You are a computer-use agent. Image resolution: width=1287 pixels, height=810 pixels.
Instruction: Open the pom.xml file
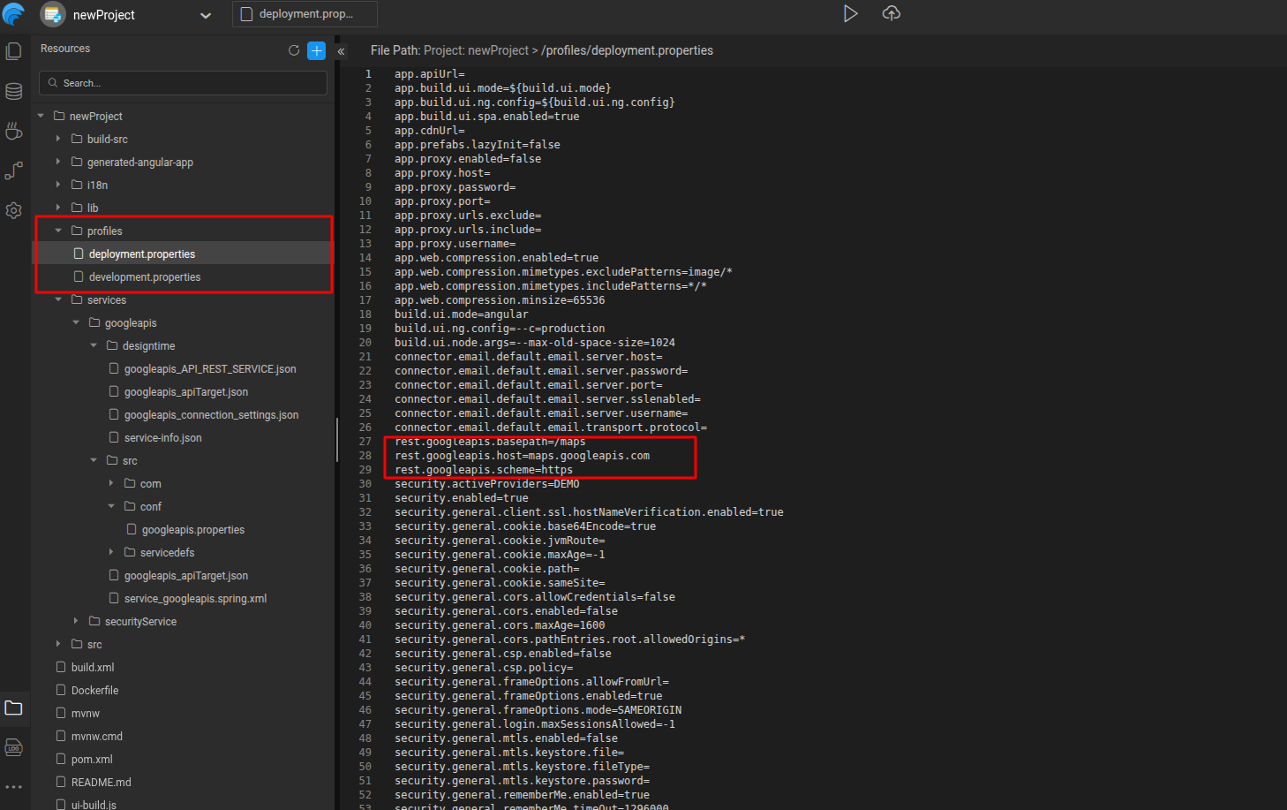(x=92, y=760)
